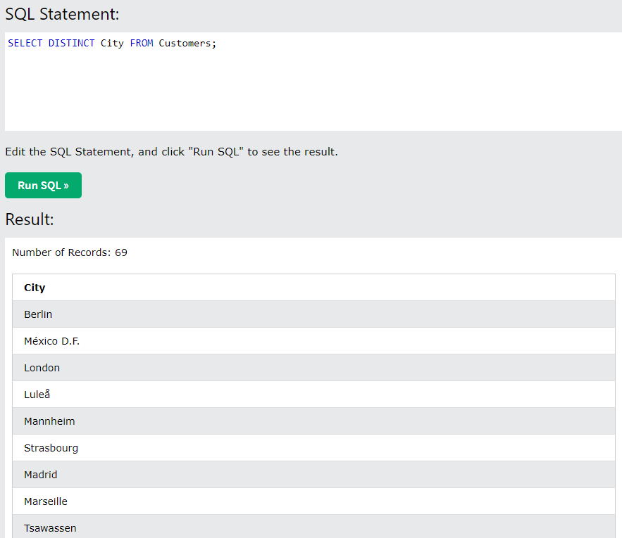Select the Berlin row

(313, 314)
